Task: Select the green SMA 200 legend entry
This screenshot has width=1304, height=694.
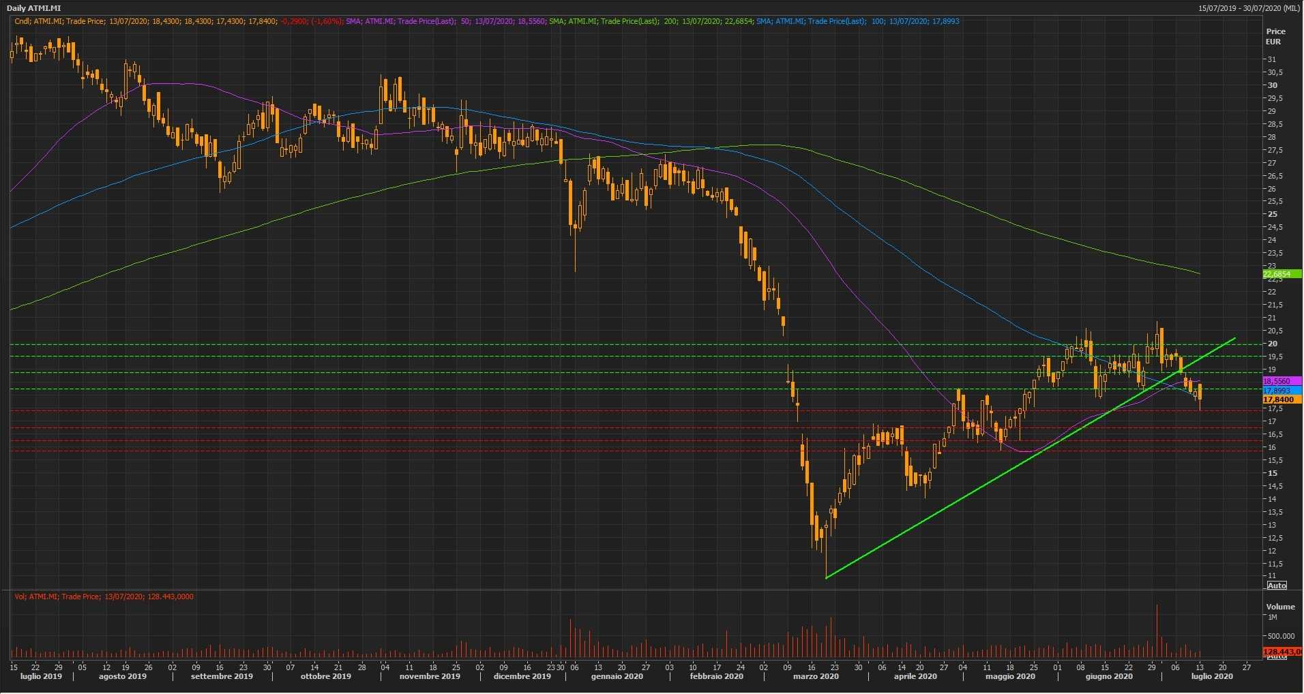Action: click(651, 22)
